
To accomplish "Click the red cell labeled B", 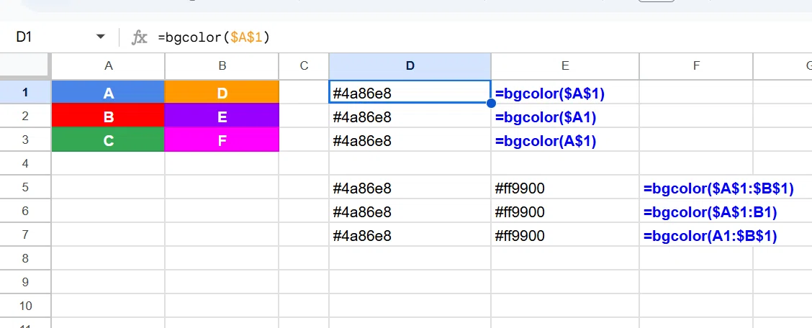I will pyautogui.click(x=108, y=116).
